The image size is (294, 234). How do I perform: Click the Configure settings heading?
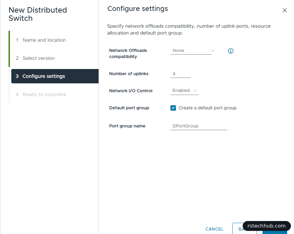click(138, 9)
